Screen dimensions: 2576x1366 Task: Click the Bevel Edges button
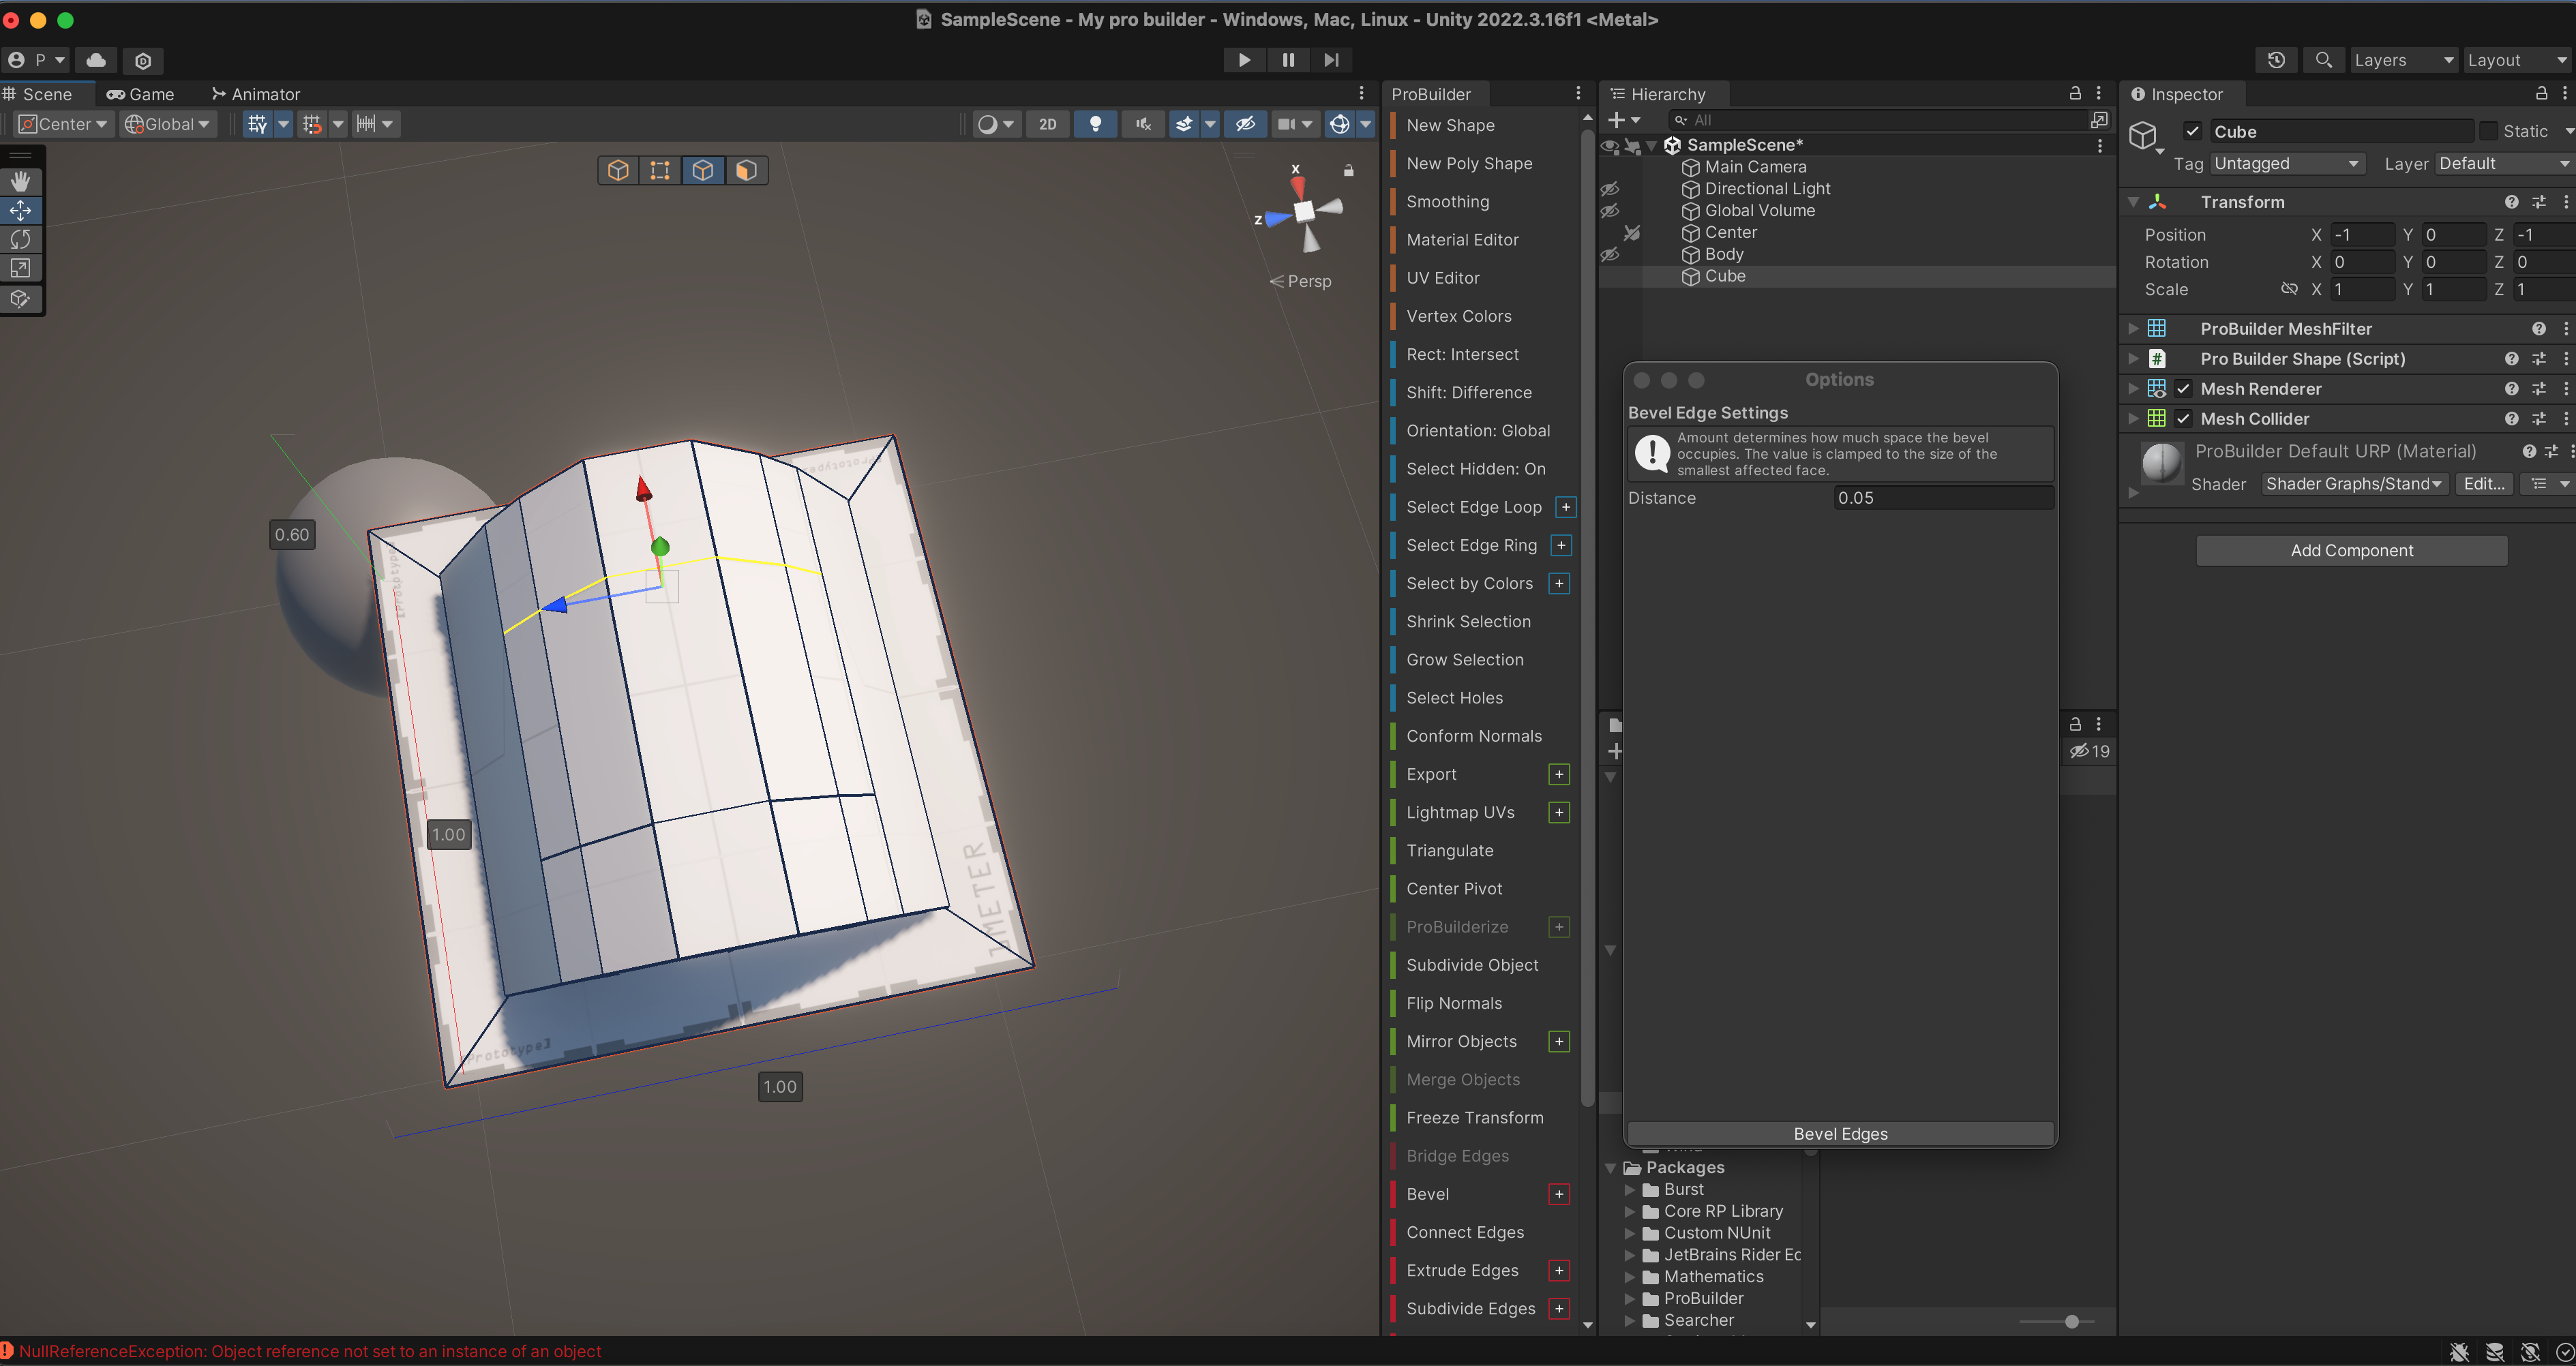tap(1840, 1133)
